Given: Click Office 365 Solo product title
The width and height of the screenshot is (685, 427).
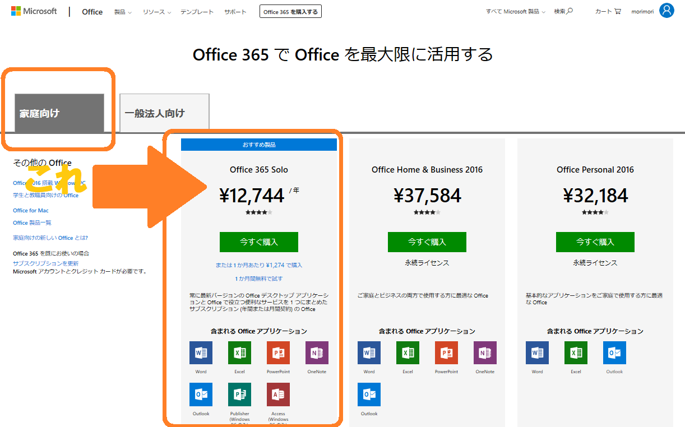Looking at the screenshot, I should click(259, 170).
